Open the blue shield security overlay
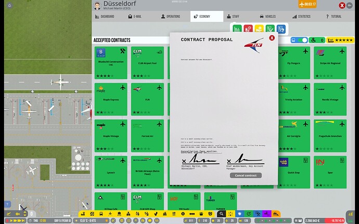The height and width of the screenshot is (224, 359). (240, 214)
